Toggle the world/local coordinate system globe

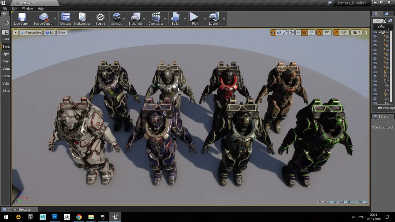292,33
